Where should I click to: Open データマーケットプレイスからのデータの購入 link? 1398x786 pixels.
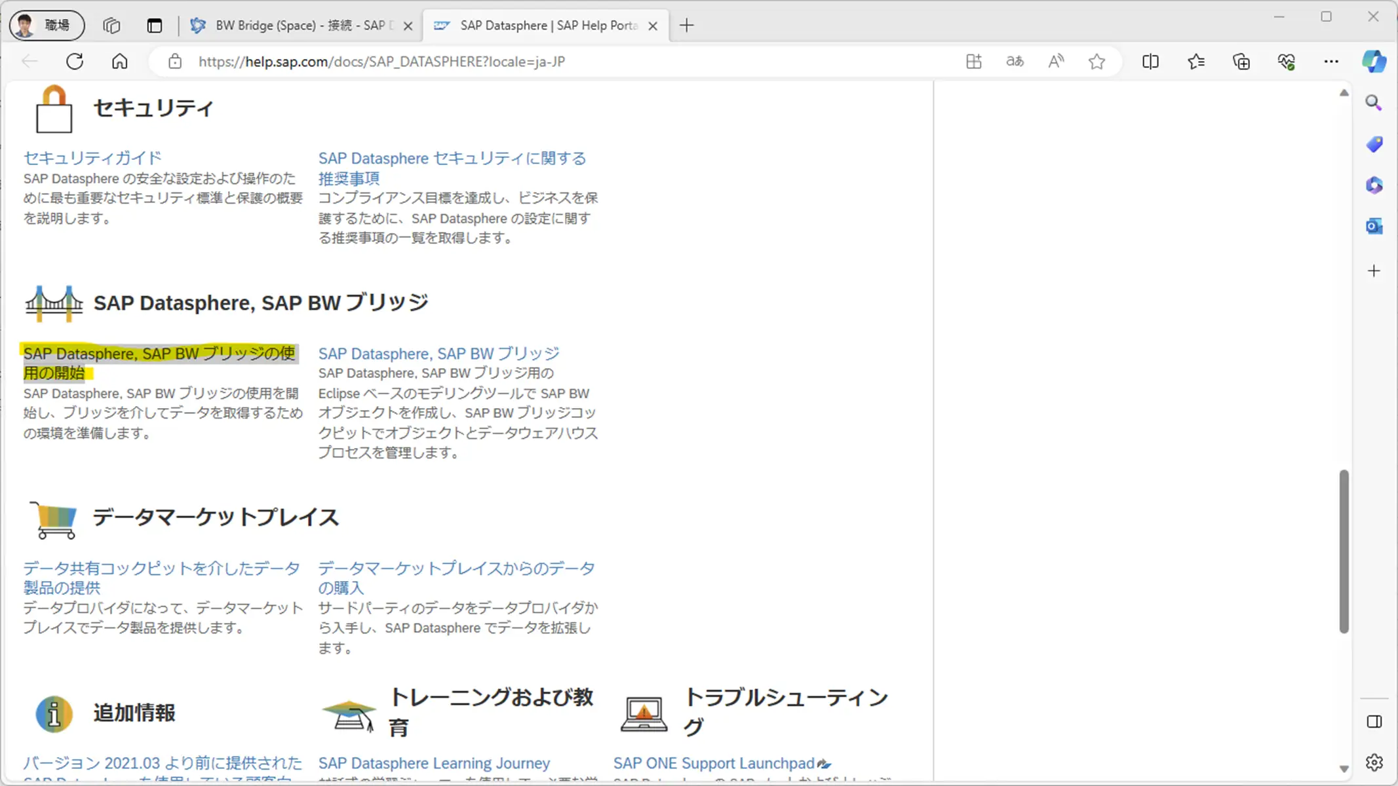[457, 578]
